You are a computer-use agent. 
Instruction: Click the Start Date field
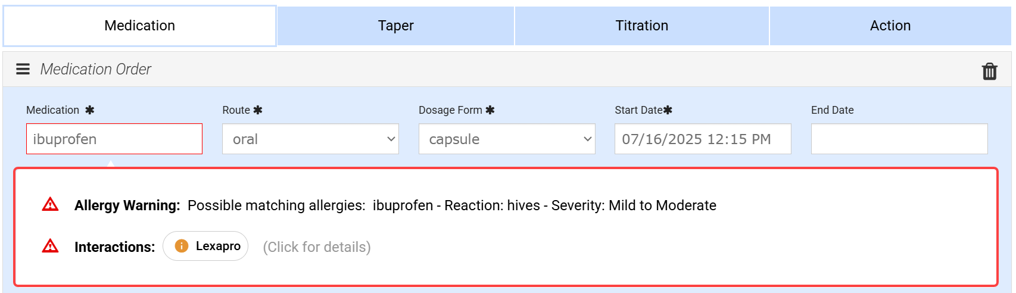tap(703, 139)
